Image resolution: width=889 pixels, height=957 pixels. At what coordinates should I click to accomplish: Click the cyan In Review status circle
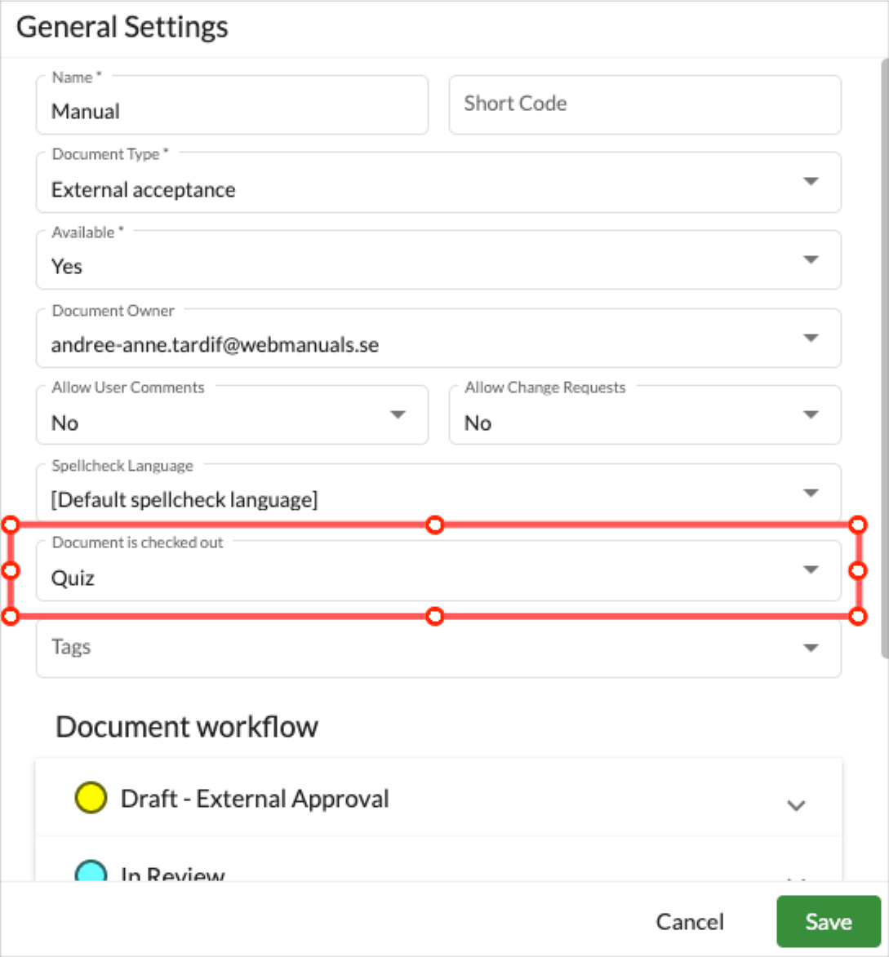(91, 871)
